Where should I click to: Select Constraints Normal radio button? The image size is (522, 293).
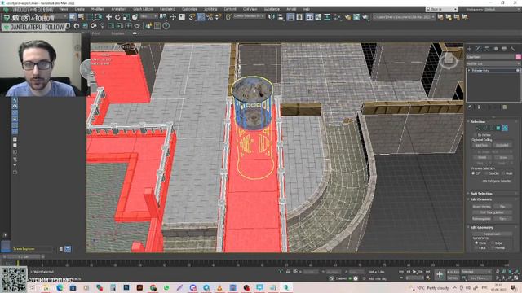[493, 247]
